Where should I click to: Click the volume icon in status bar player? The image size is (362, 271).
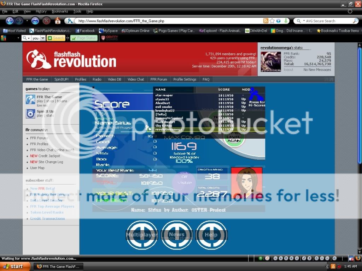[x=334, y=258]
